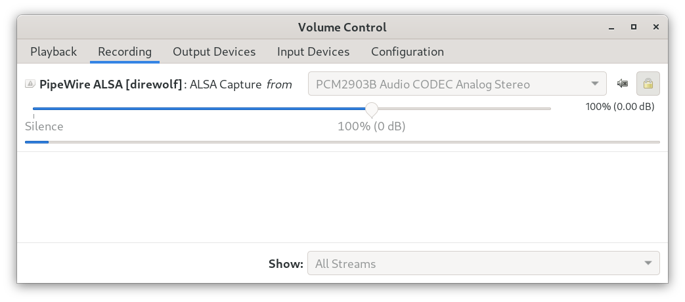Click the peak level meter bar
The image size is (685, 302).
click(342, 142)
